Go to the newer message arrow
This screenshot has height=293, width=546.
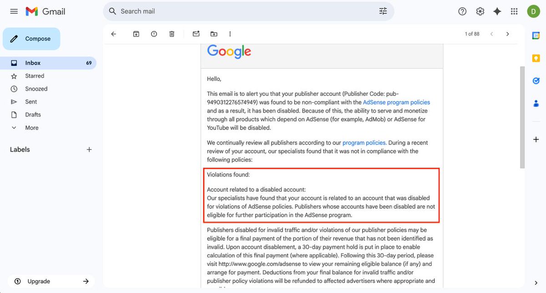tap(491, 34)
